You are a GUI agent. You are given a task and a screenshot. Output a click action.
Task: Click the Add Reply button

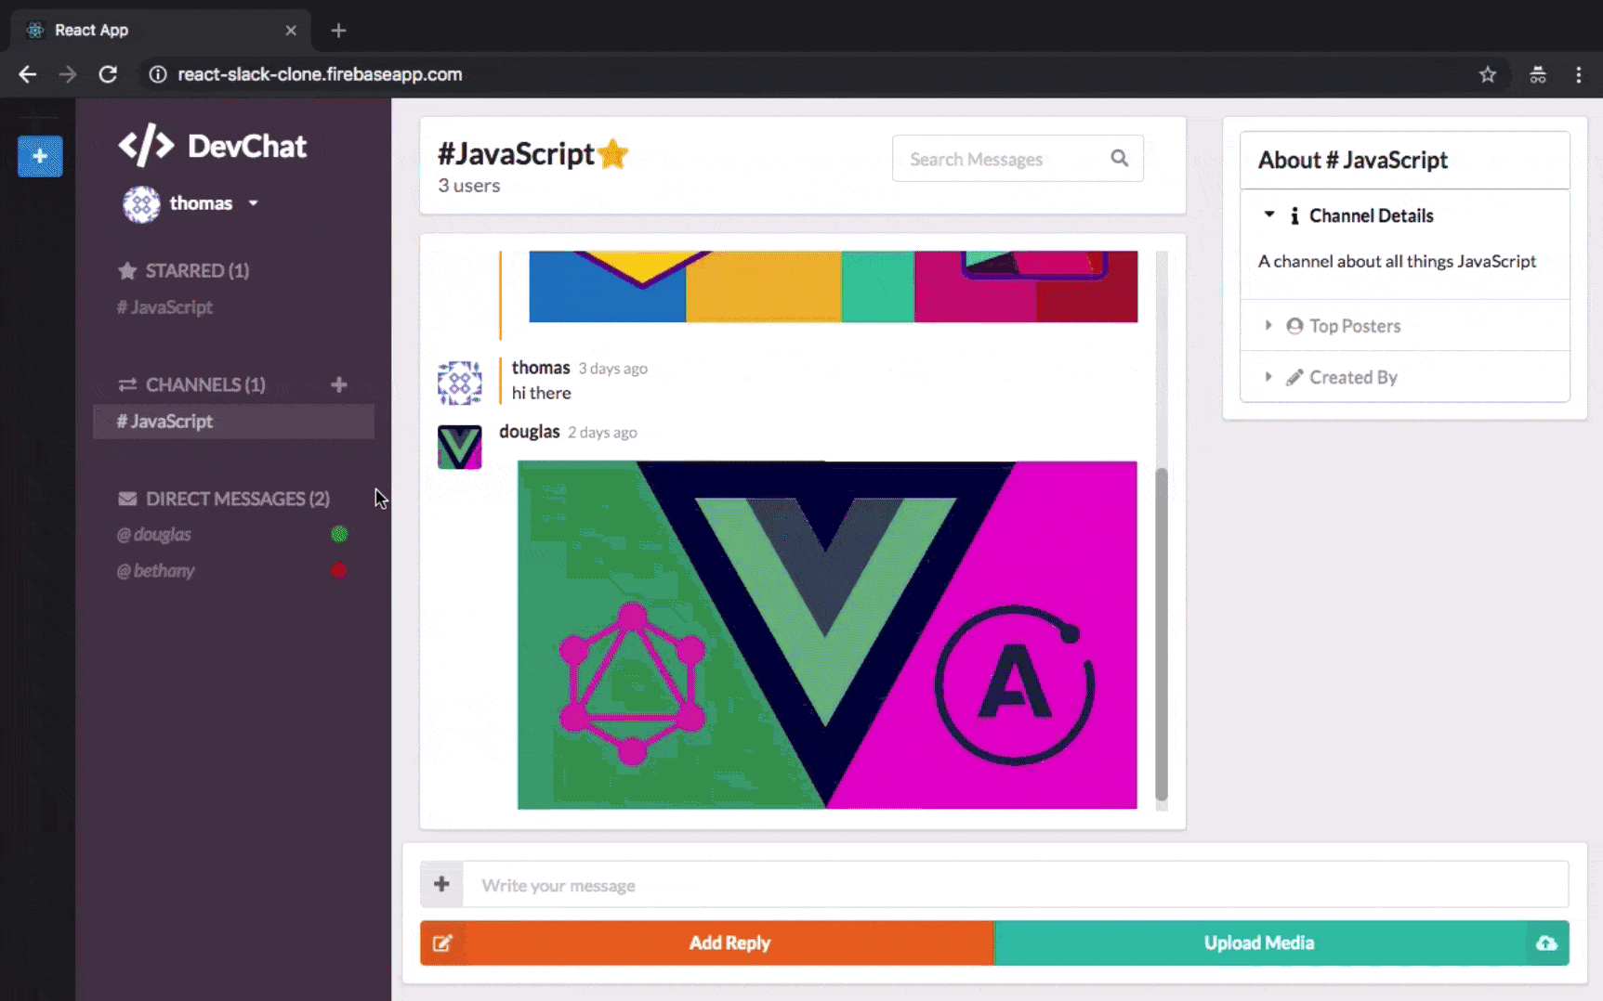pyautogui.click(x=729, y=943)
